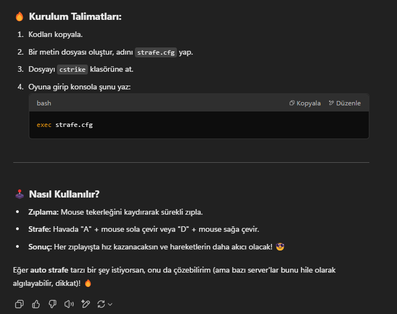The width and height of the screenshot is (397, 314).
Task: Click the bold auto strafe text
Action: pos(49,270)
